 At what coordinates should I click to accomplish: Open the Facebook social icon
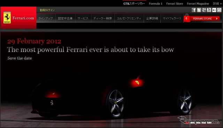pos(194,10)
